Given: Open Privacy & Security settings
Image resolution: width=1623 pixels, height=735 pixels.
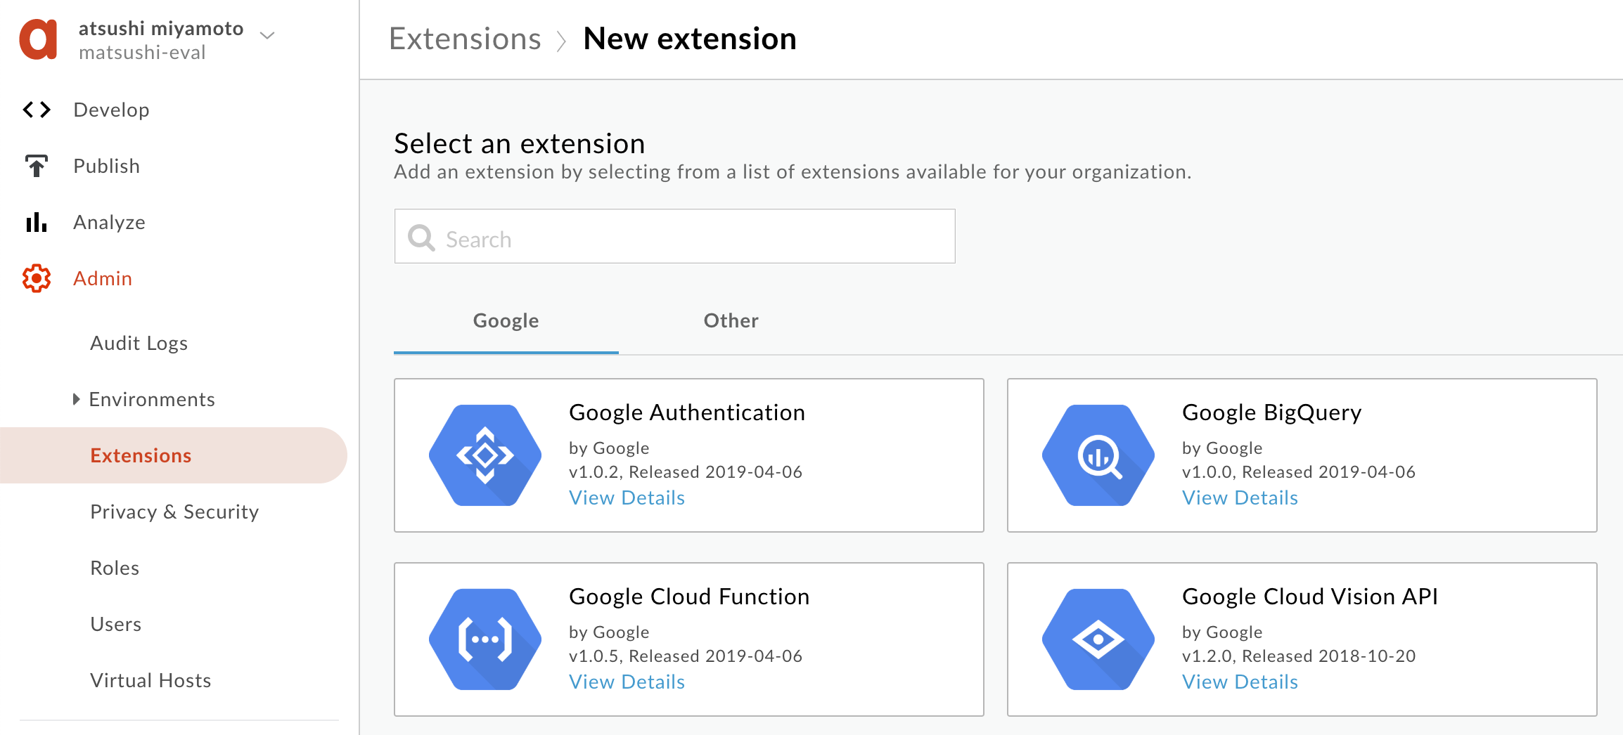Looking at the screenshot, I should click(x=174, y=512).
